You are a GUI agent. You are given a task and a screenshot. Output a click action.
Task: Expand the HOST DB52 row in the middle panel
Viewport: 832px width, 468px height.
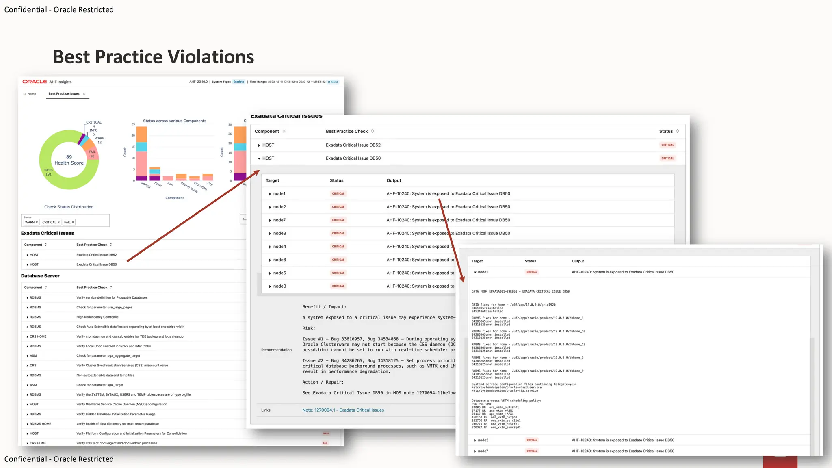pos(259,145)
